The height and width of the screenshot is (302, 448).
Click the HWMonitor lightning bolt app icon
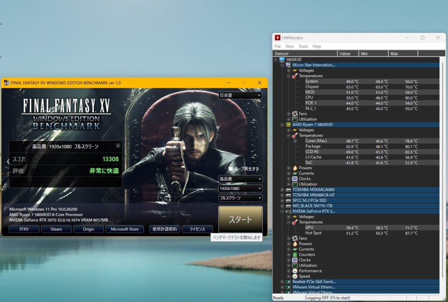[x=277, y=38]
